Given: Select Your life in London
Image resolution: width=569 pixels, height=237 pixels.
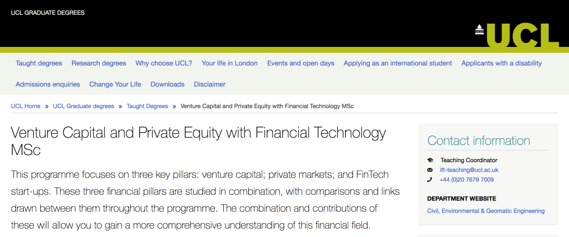Looking at the screenshot, I should click(x=230, y=63).
